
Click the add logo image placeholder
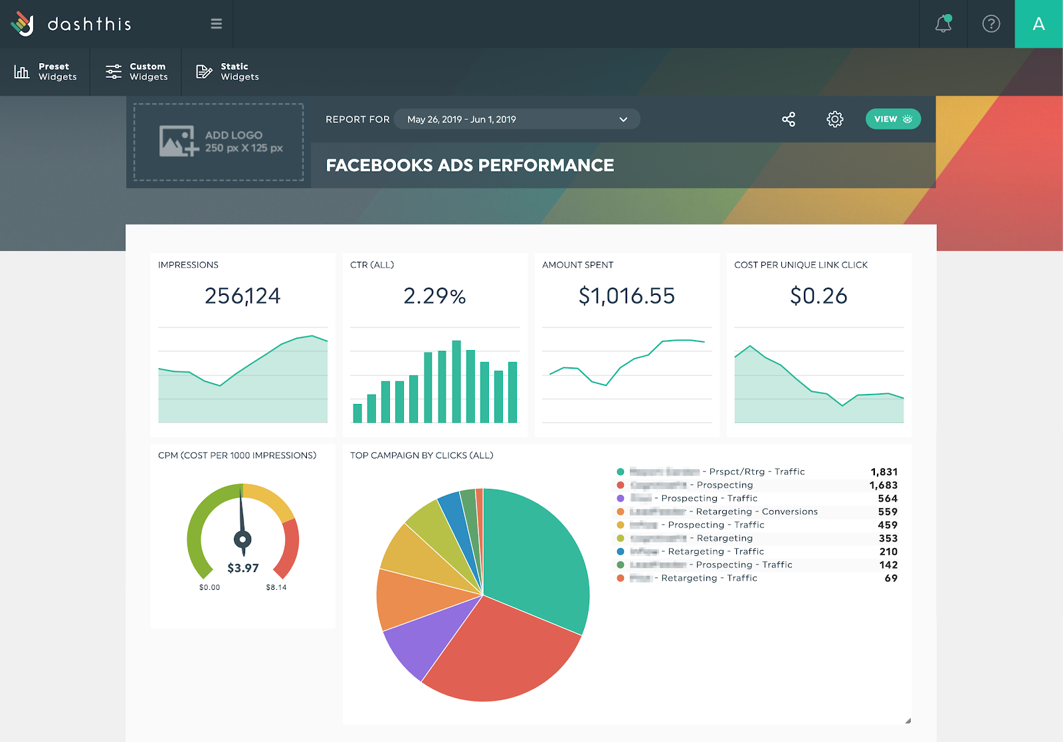coord(219,142)
